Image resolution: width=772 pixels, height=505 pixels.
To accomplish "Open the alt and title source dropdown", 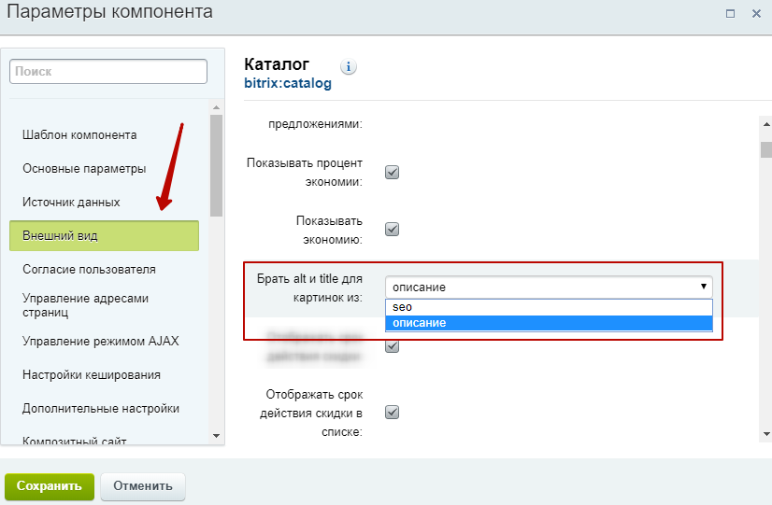I will (549, 288).
